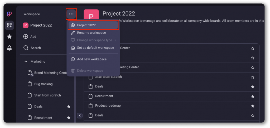Toggle star on Start from scratch list row
This screenshot has width=270, height=128.
click(x=253, y=77)
